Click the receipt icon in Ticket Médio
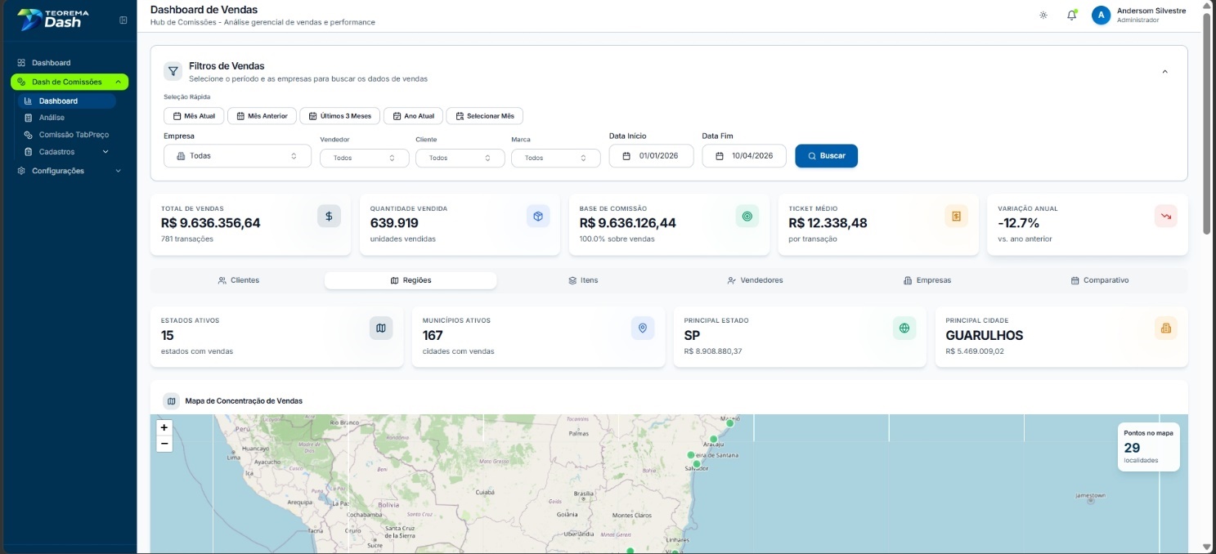Screen dimensions: 1216x554 point(956,216)
